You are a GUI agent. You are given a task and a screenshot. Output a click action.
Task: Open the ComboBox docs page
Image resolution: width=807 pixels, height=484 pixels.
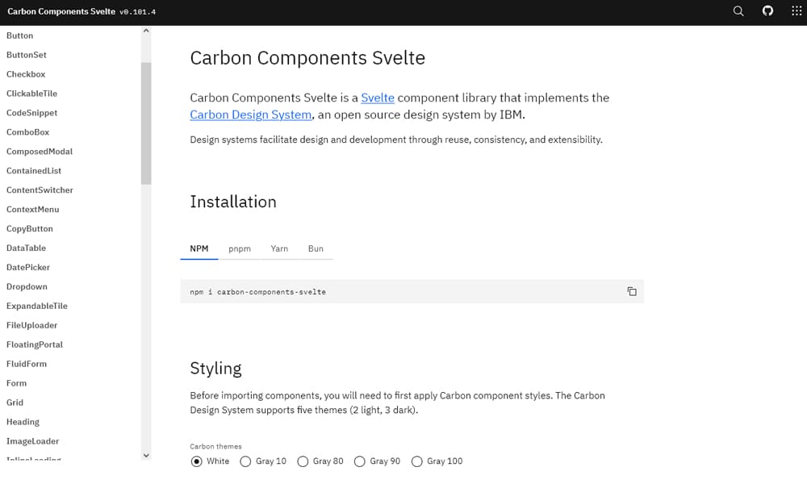[x=27, y=132]
